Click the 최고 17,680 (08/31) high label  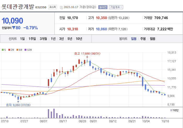point(87,54)
